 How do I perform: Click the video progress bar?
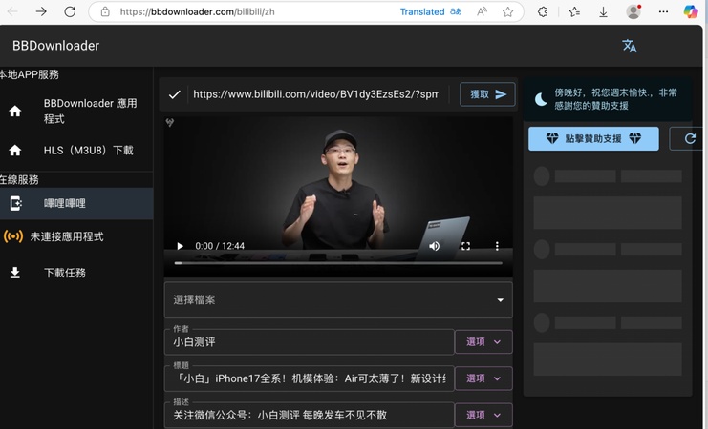338,263
